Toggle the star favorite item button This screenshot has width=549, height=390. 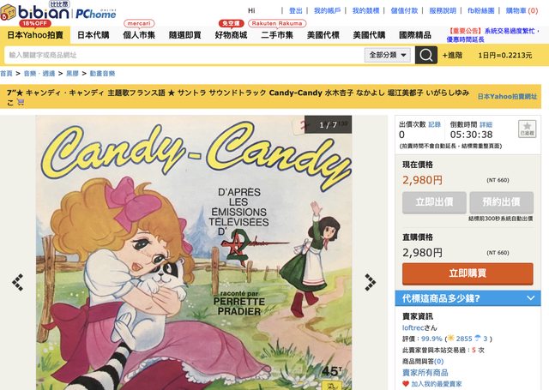(527, 129)
